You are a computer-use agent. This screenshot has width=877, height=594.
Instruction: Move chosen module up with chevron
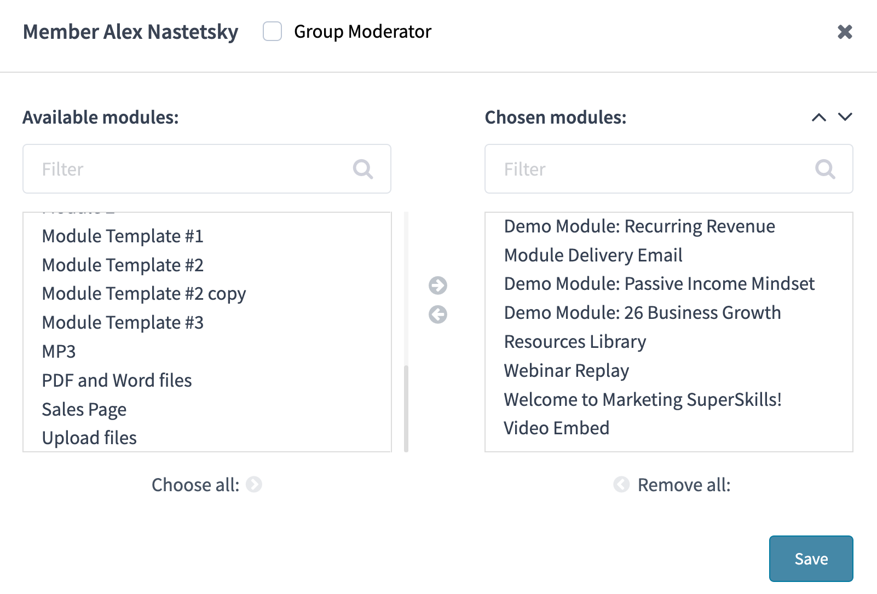point(818,117)
